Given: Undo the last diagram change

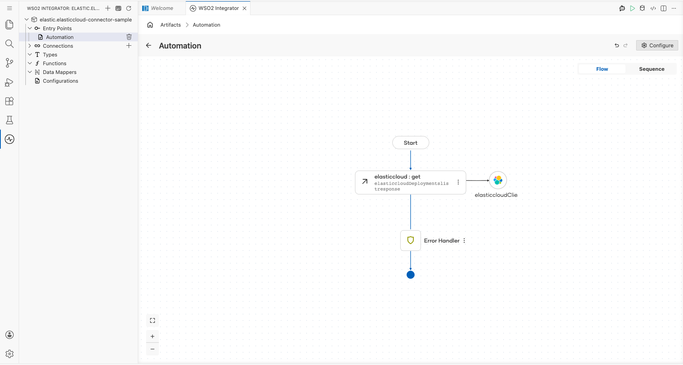Looking at the screenshot, I should tap(617, 45).
